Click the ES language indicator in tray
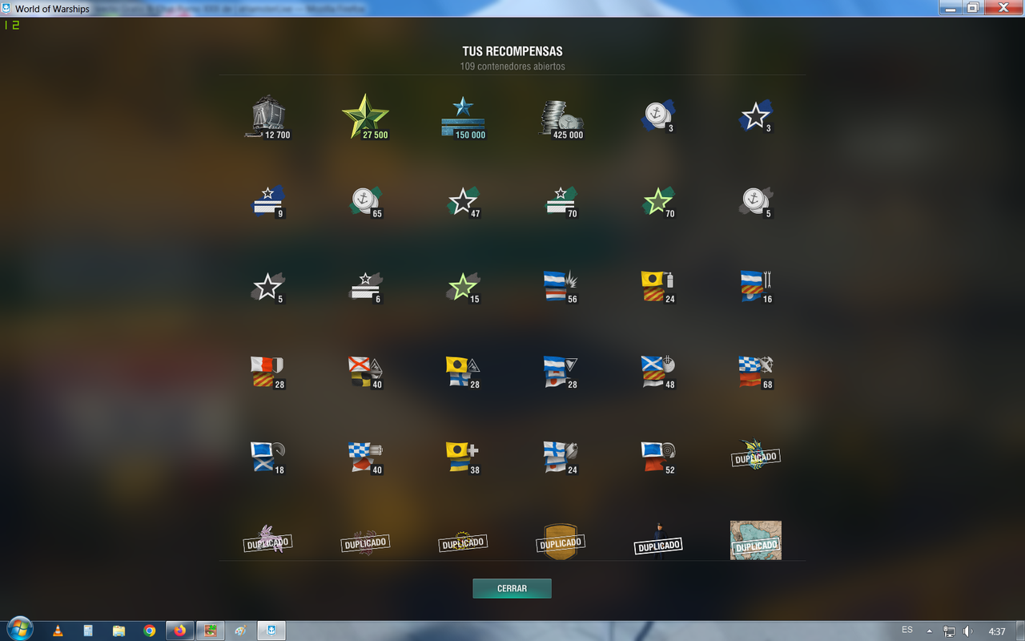Viewport: 1025px width, 641px height. click(907, 630)
